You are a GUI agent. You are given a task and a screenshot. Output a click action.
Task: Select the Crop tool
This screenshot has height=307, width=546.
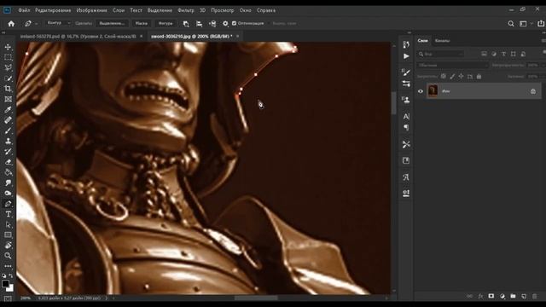(8, 89)
